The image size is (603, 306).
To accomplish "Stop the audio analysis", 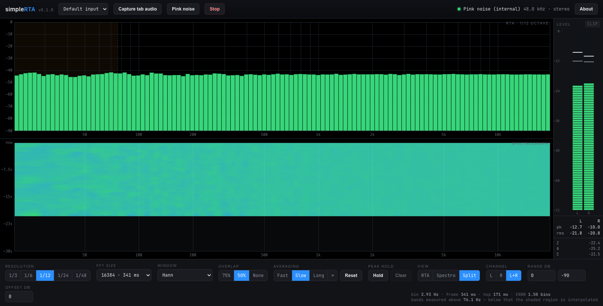I will tap(214, 9).
